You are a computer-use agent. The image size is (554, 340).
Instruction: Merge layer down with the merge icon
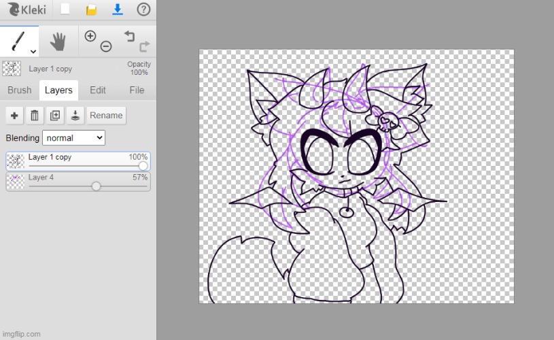[x=75, y=116]
